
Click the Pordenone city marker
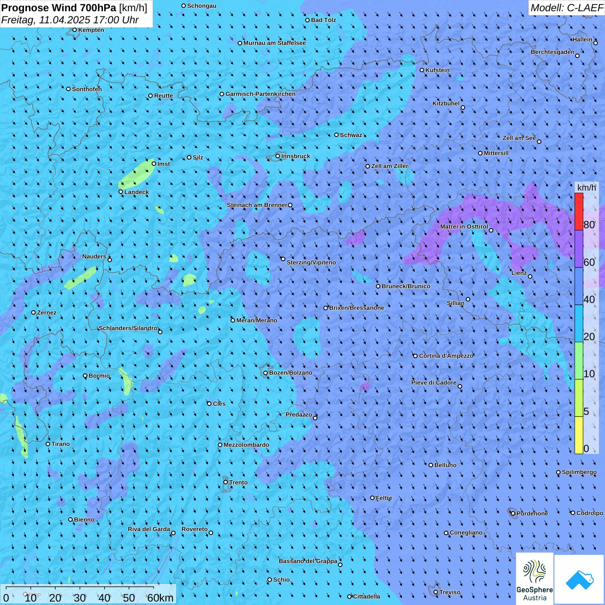[513, 513]
